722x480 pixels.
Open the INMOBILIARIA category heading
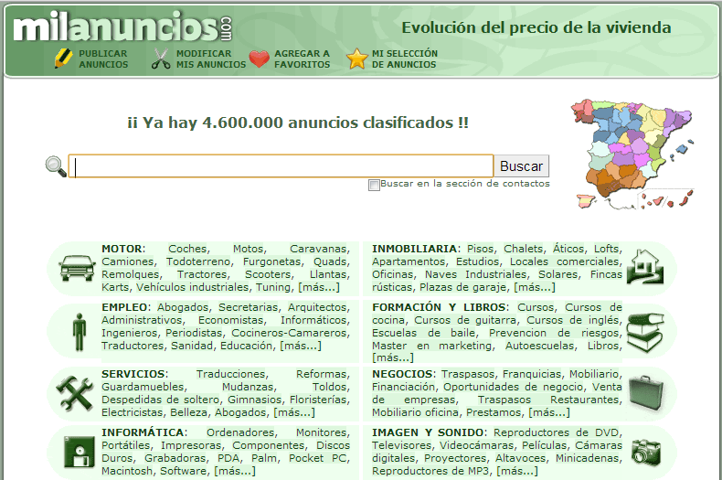(x=414, y=249)
